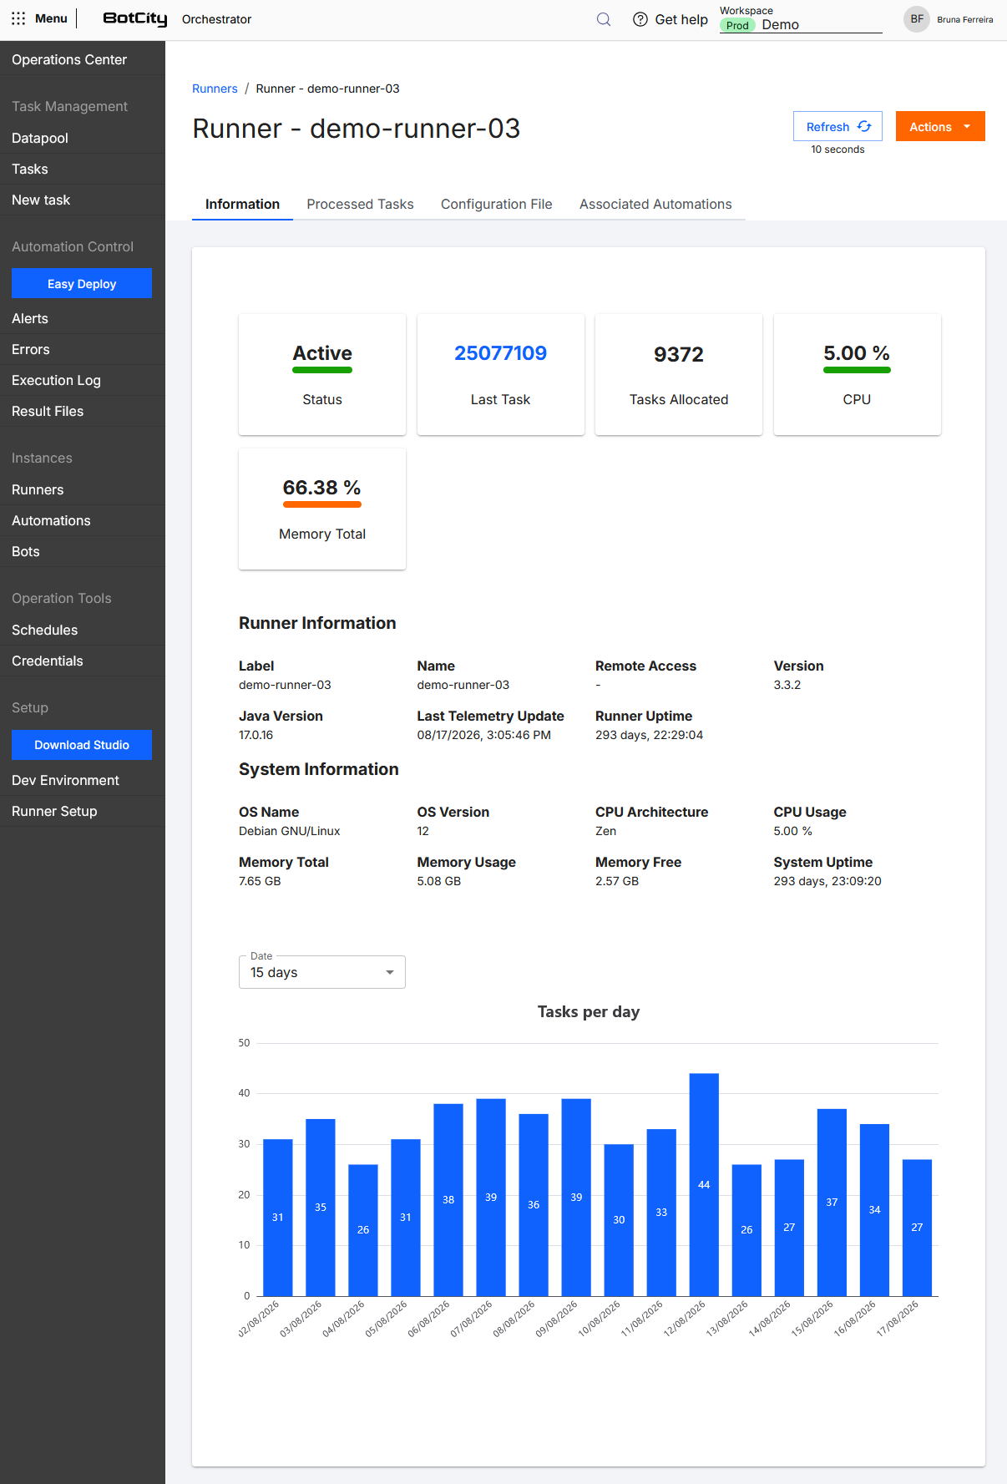Open the BF user avatar
This screenshot has height=1484, width=1007.
[x=917, y=19]
